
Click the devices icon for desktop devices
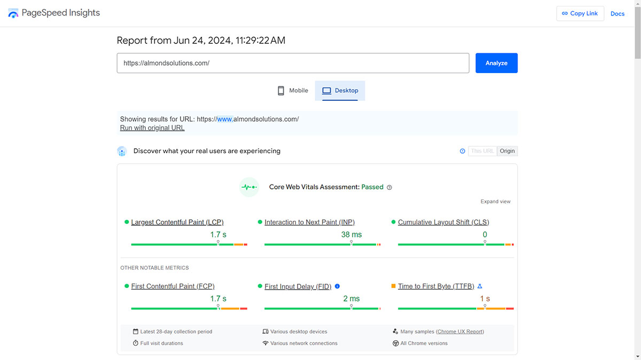tap(265, 332)
